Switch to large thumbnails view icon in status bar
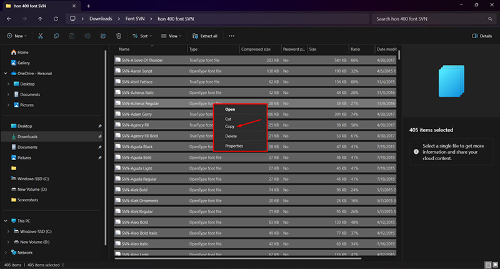Image resolution: width=500 pixels, height=269 pixels. (495, 265)
